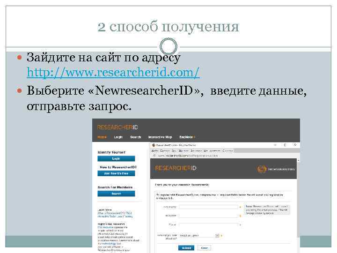Click the methodology link in the left sidebar
Screen dimensions: 337x253
click(108, 244)
